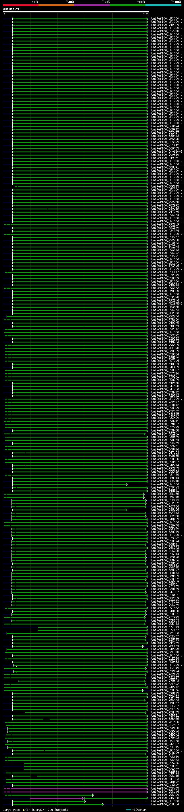Open hit UniRef100_Q5XHB7

pyautogui.click(x=165, y=133)
